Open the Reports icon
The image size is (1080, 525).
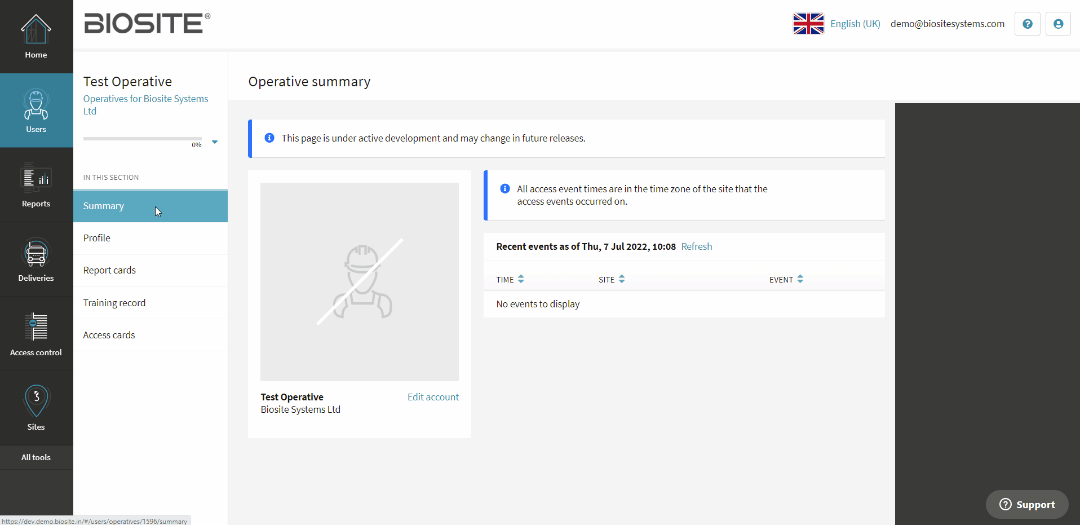36,178
